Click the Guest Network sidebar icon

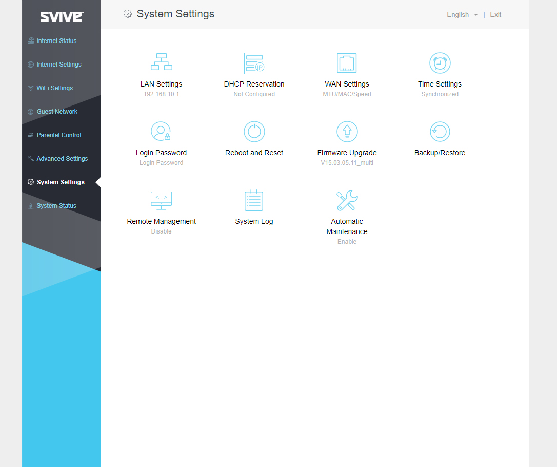point(31,112)
